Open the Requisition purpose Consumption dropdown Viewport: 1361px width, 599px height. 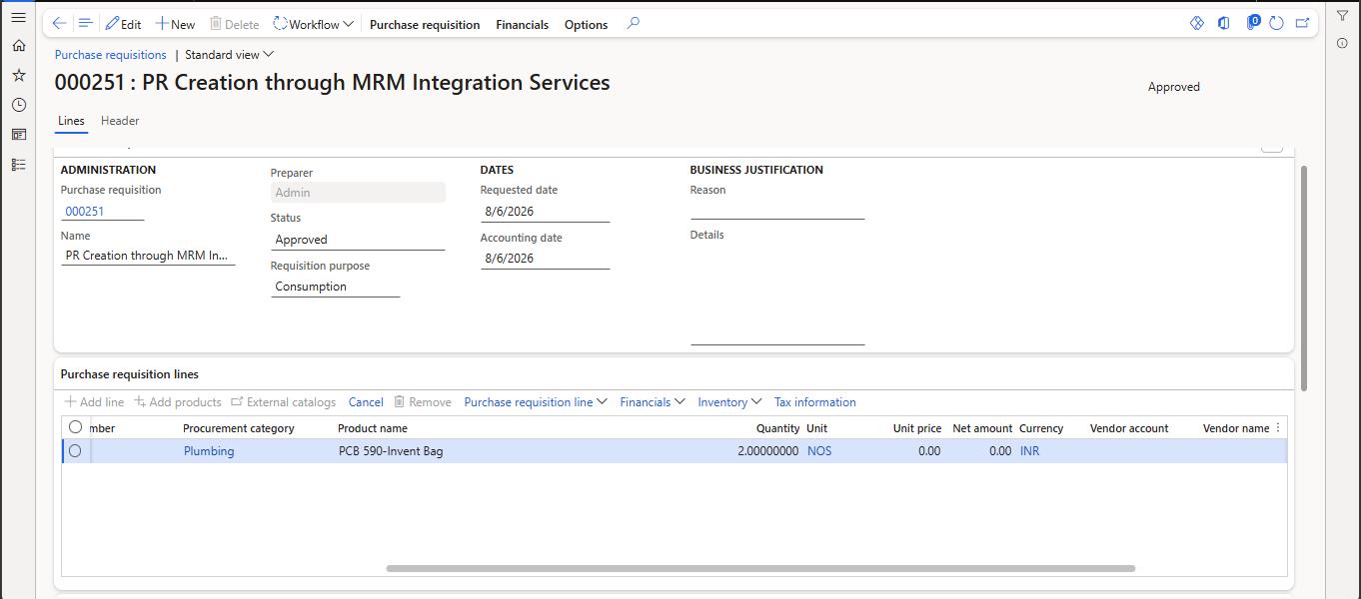[335, 287]
